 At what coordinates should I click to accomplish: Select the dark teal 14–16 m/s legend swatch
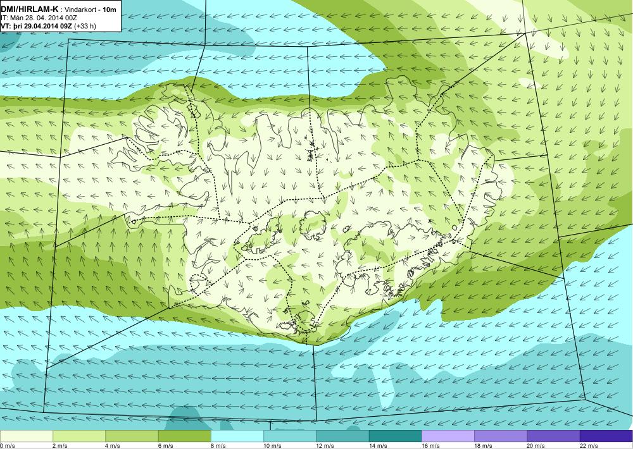tap(395, 436)
